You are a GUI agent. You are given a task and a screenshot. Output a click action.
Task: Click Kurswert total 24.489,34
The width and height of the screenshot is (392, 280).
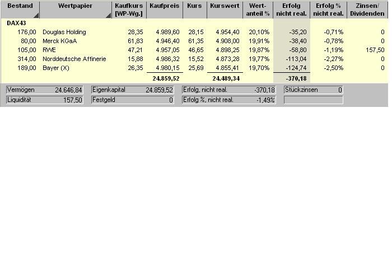226,78
